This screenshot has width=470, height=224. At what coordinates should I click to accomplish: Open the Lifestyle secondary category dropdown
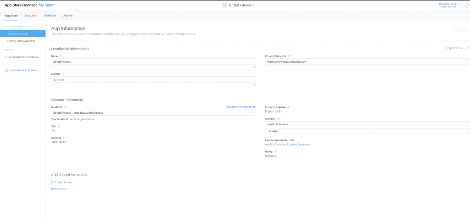367,131
